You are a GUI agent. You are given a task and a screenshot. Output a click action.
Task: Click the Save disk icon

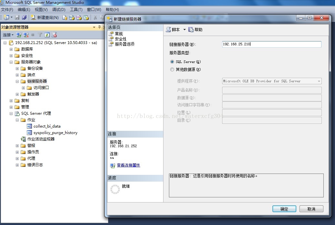pos(17,17)
